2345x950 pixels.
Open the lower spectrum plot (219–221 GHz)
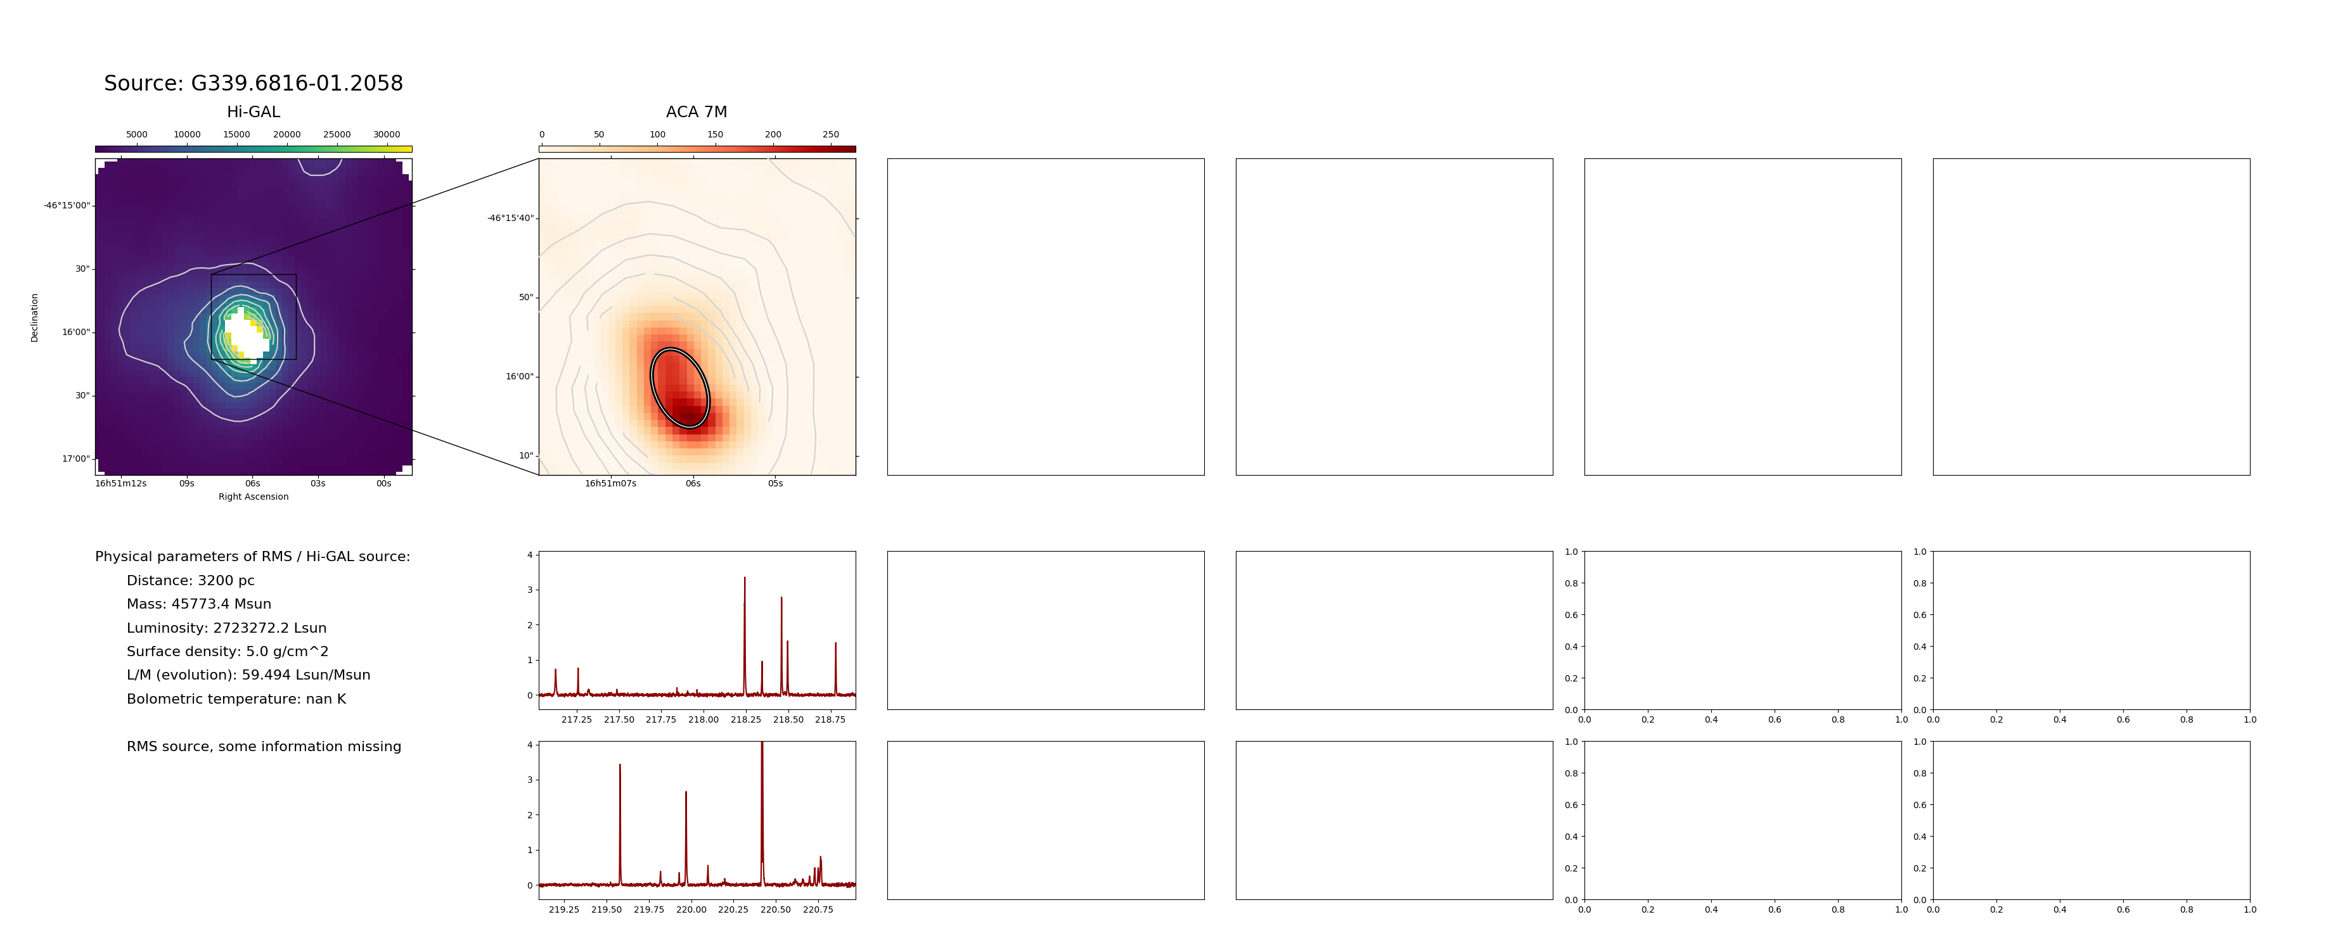coord(697,820)
